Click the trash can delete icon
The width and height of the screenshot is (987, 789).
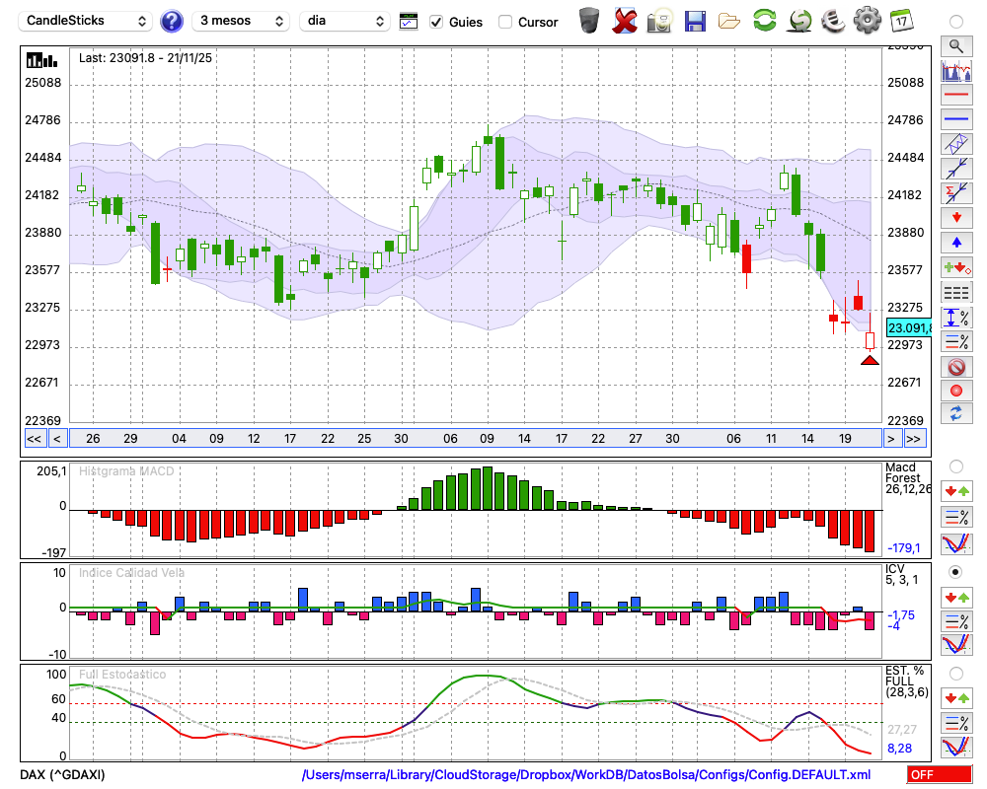pos(589,21)
